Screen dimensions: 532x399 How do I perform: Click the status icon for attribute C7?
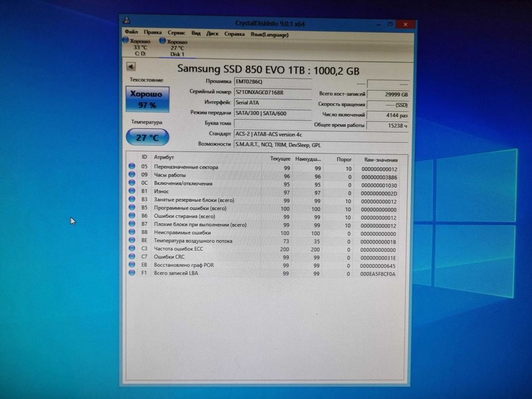tap(132, 256)
